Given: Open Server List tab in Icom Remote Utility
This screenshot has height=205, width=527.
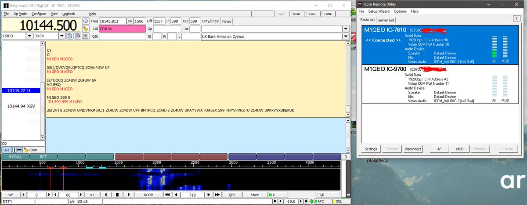Looking at the screenshot, I should point(386,20).
